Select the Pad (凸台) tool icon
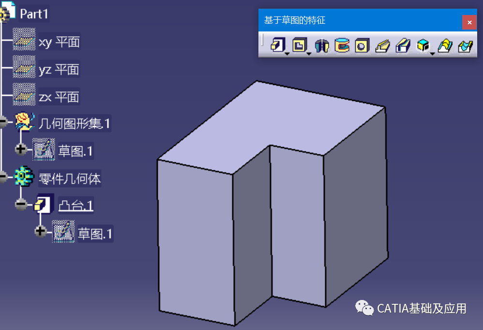 [x=278, y=45]
